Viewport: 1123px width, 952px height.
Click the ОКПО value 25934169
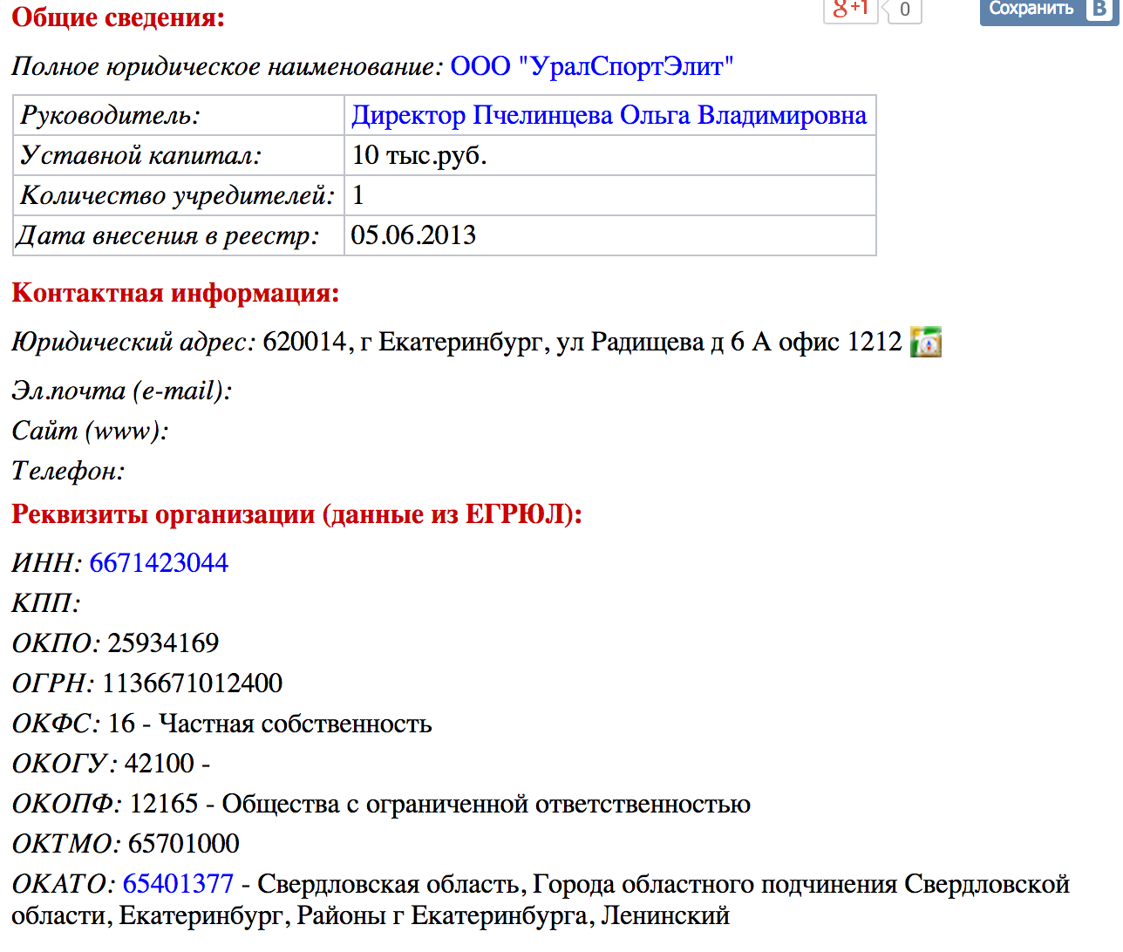(163, 643)
